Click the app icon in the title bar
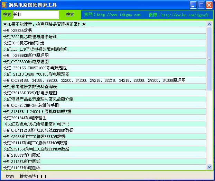Image resolution: width=215 pixels, height=181 pixels. coord(4,5)
